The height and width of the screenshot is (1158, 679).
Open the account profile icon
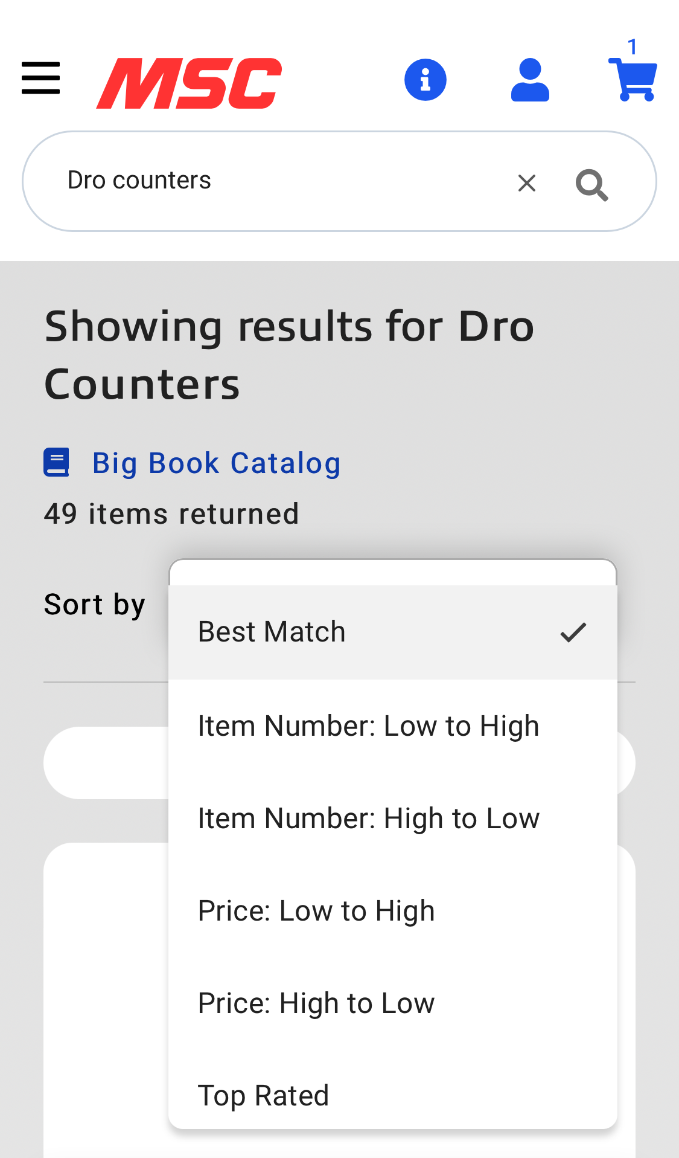(529, 79)
